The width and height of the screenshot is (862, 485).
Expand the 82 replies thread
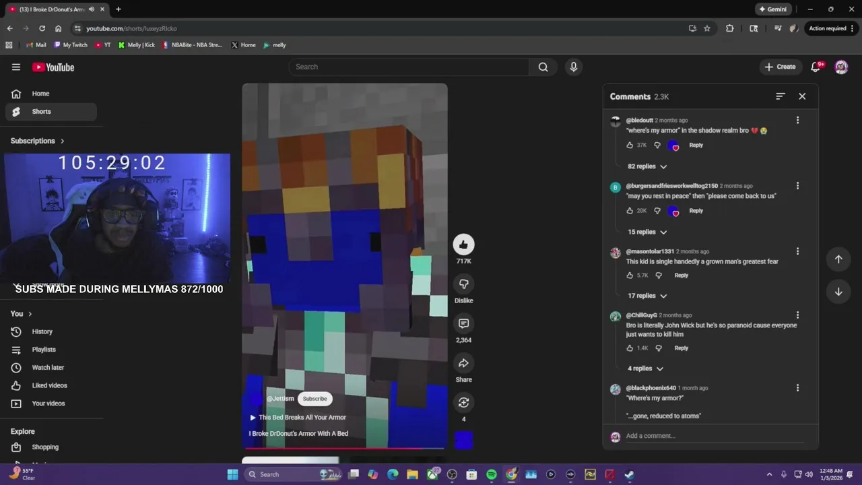pos(647,166)
